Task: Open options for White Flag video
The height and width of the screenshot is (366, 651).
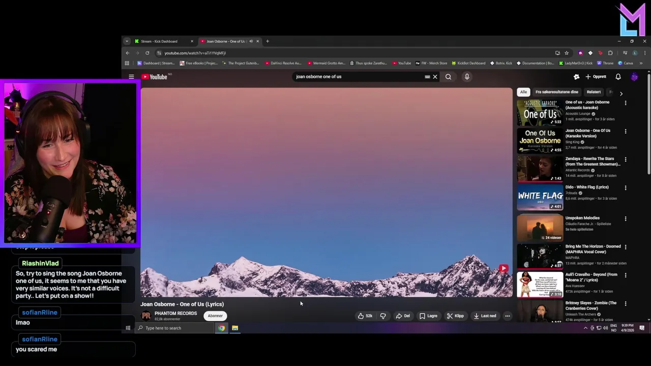Action: click(x=626, y=188)
